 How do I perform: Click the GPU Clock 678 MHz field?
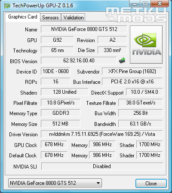[x=54, y=144]
